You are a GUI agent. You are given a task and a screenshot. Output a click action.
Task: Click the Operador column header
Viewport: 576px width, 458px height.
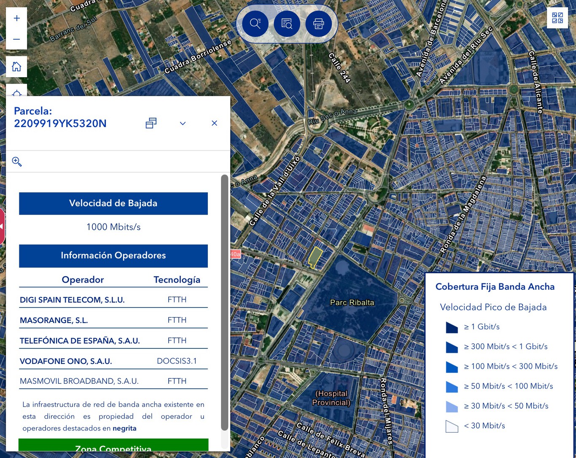point(83,280)
